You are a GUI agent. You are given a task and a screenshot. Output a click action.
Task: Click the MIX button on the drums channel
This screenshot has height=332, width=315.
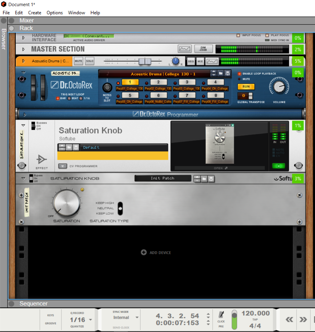[200, 61]
